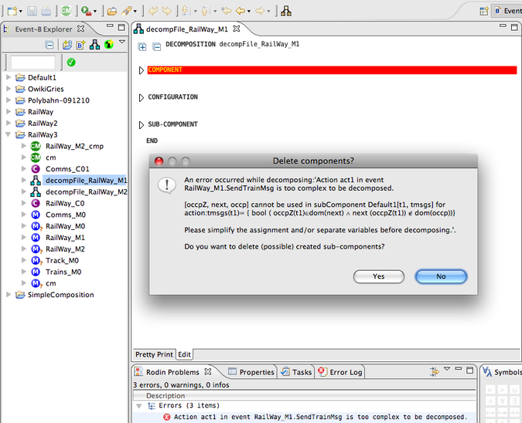Click the decompFile_RailWay_M1 decomposition tree icon
The width and height of the screenshot is (522, 423).
click(x=36, y=181)
